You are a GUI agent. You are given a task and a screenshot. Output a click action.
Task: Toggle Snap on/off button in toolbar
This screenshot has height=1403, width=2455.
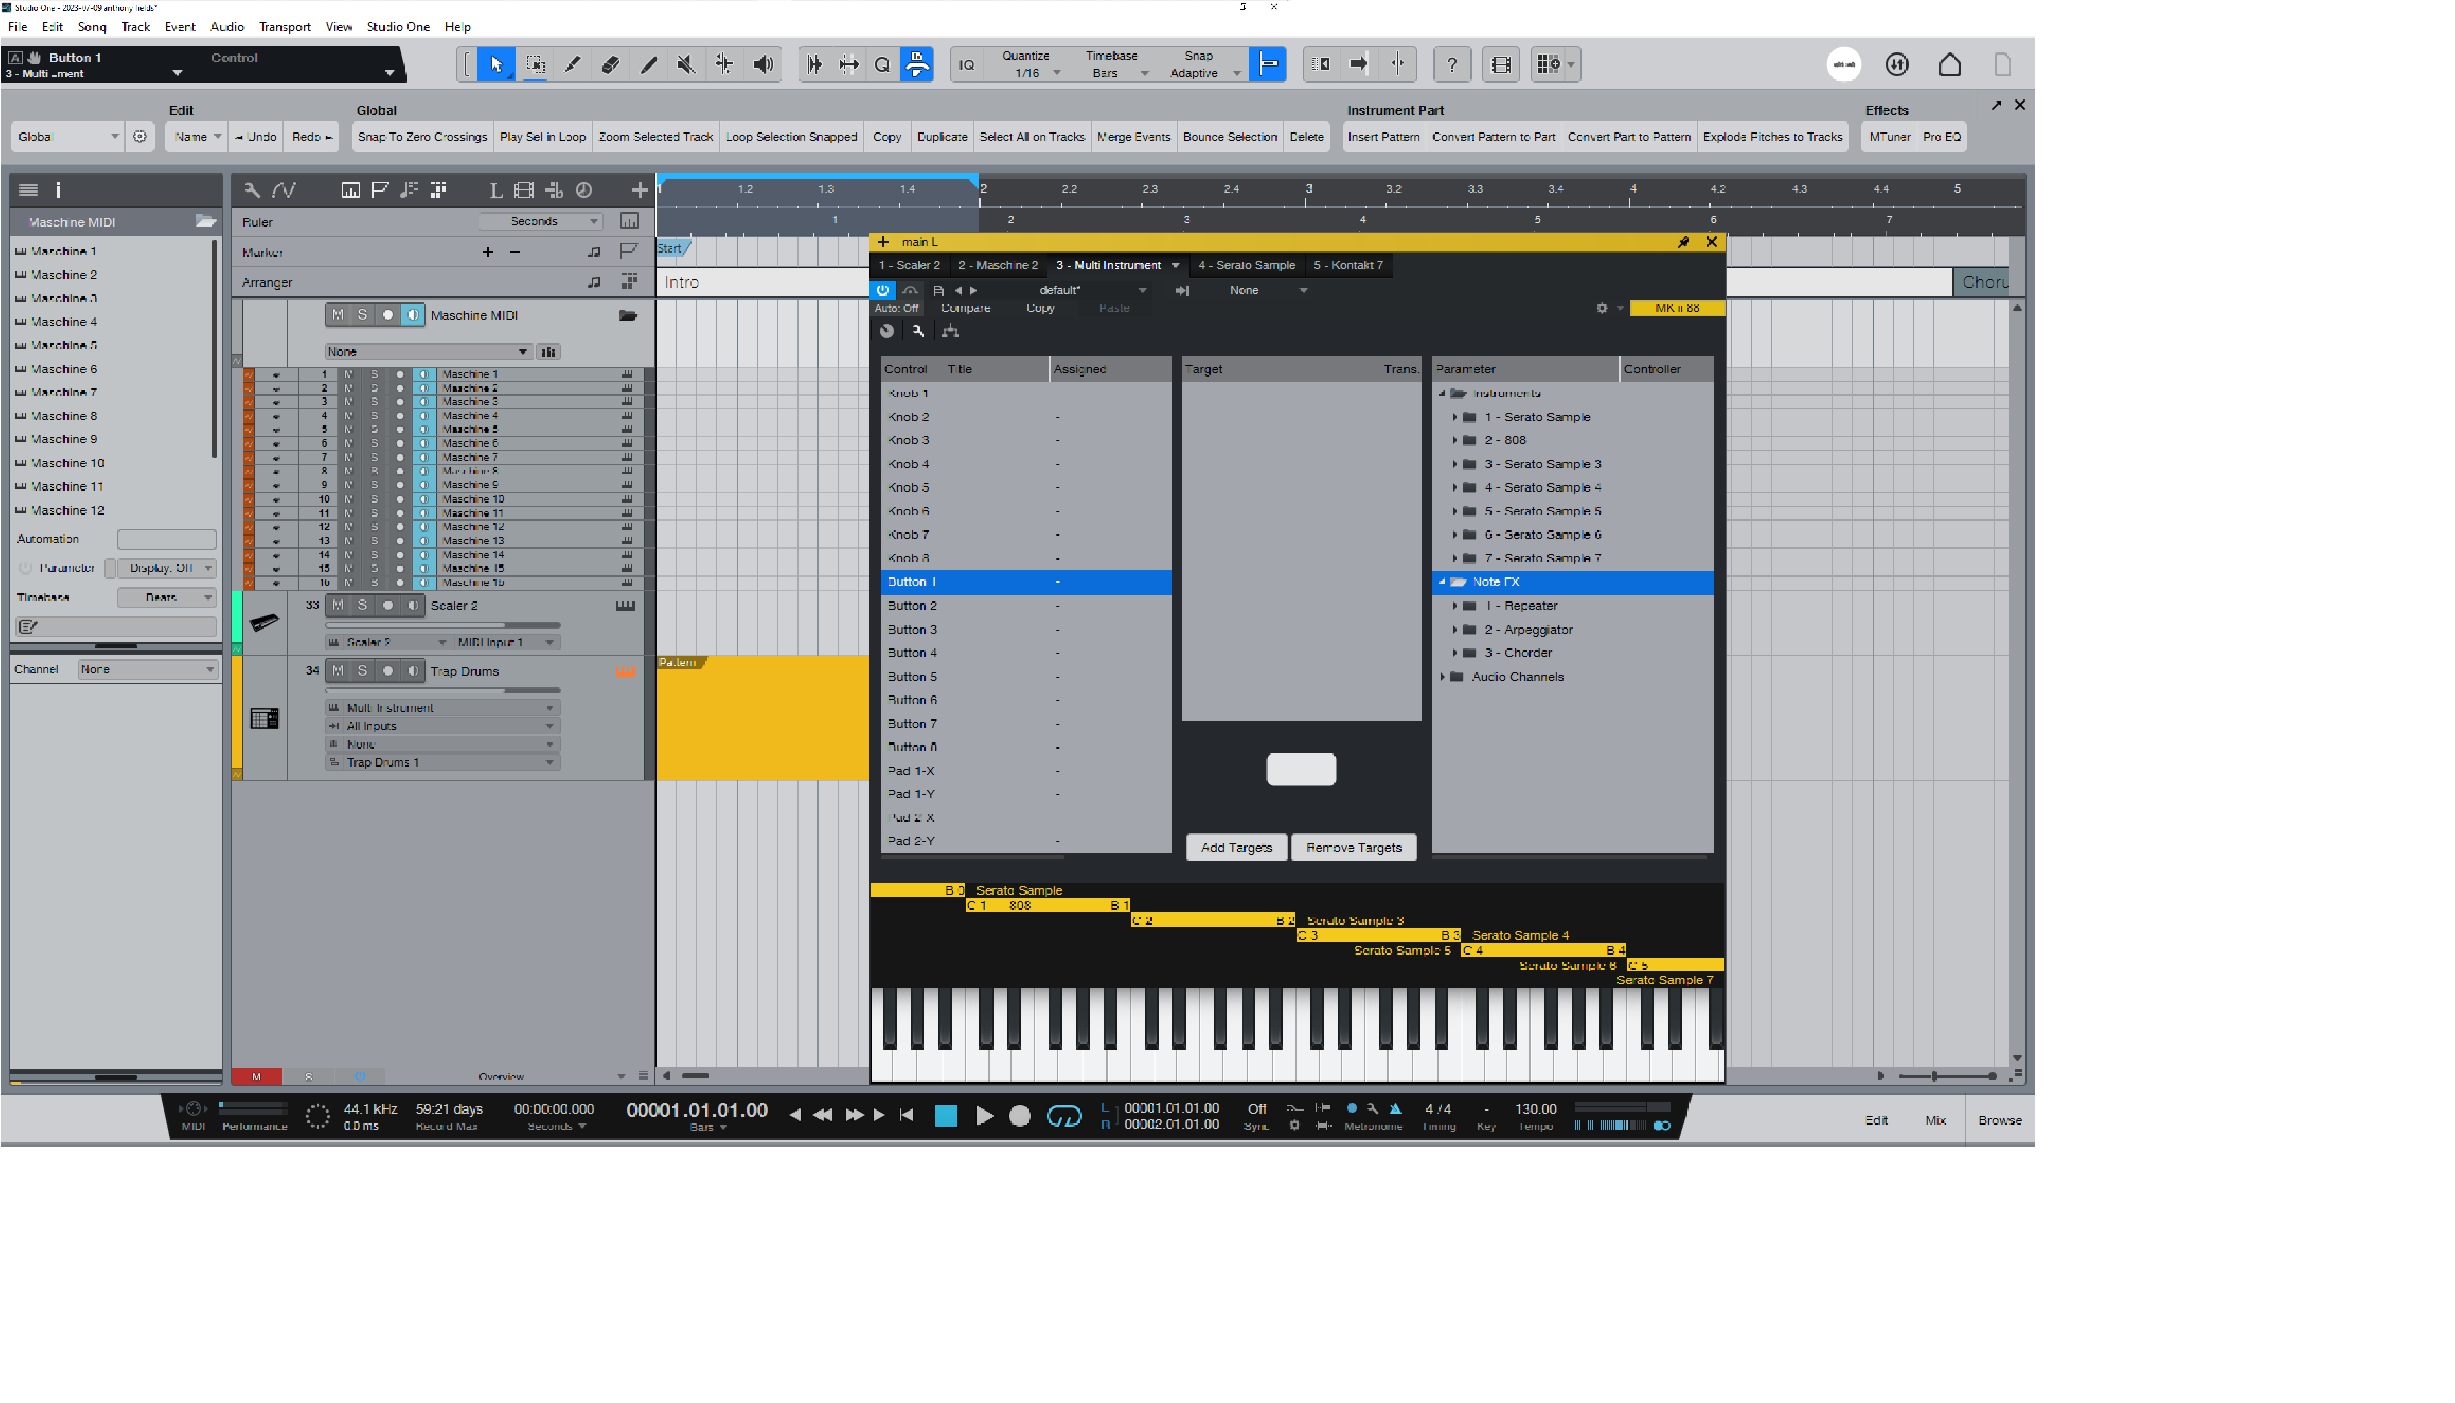coord(1268,65)
